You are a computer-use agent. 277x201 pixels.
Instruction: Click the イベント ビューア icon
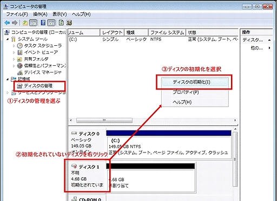[20, 52]
